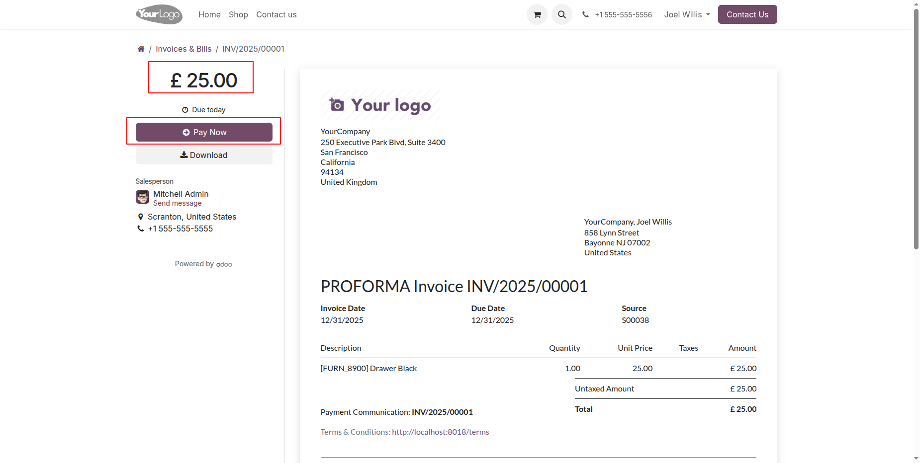Go to the Contact us menu page
The height and width of the screenshot is (463, 920).
(x=276, y=15)
